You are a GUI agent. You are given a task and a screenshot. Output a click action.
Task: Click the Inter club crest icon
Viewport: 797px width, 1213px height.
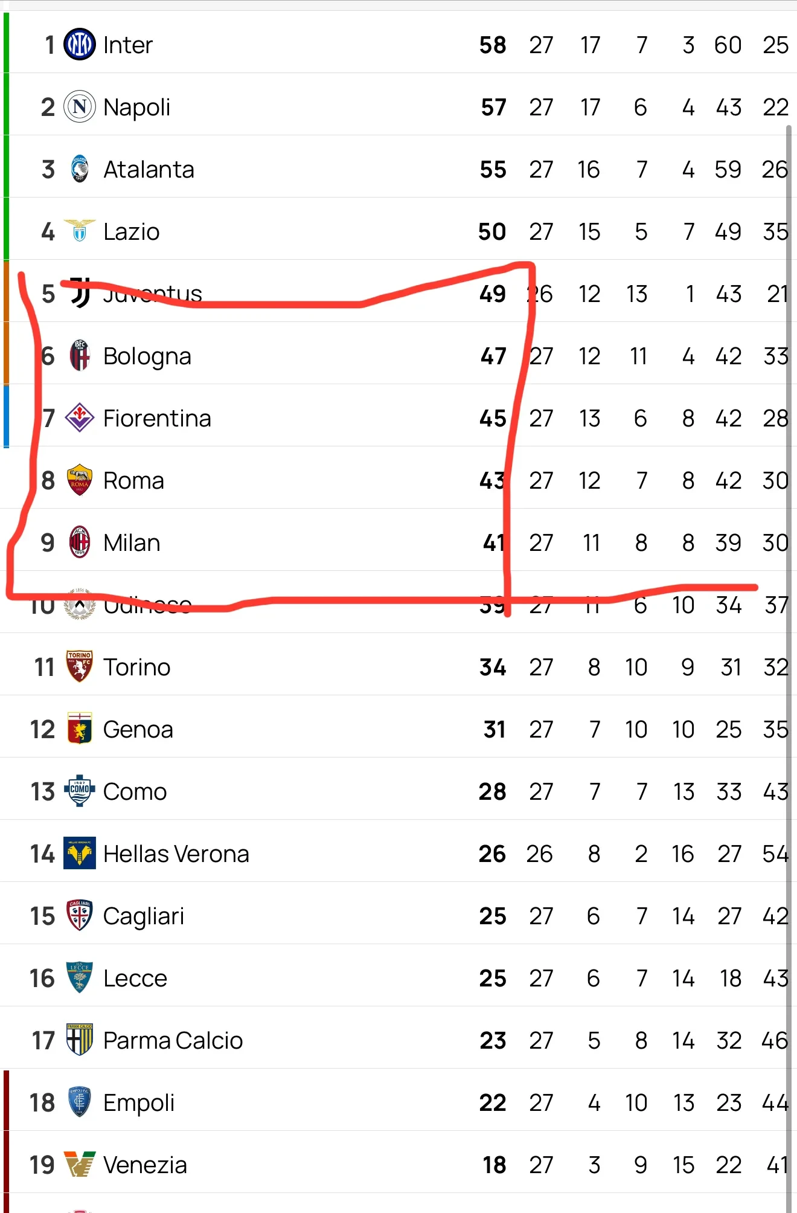point(79,44)
